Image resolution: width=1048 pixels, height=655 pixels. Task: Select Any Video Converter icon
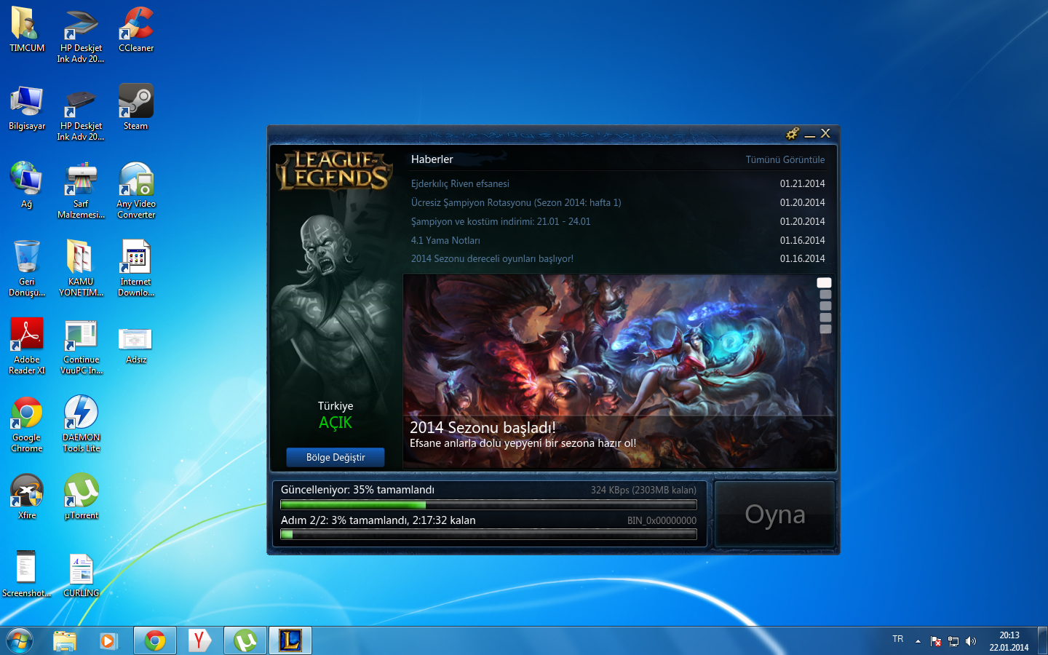(x=136, y=190)
